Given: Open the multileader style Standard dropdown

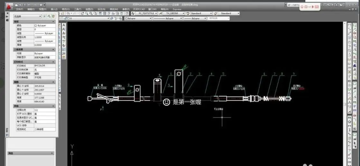Looking at the screenshot, I should tap(229, 14).
